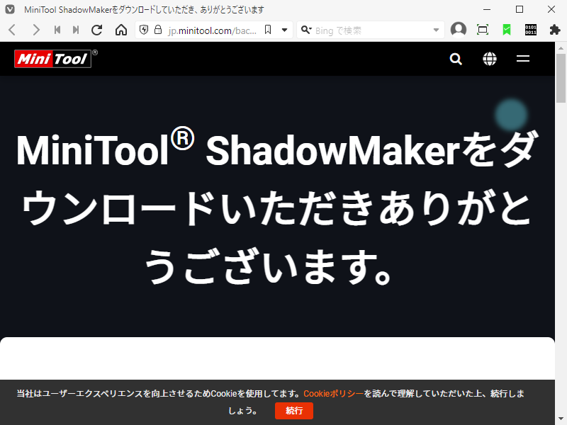Click the MiniTool logo

pyautogui.click(x=52, y=59)
